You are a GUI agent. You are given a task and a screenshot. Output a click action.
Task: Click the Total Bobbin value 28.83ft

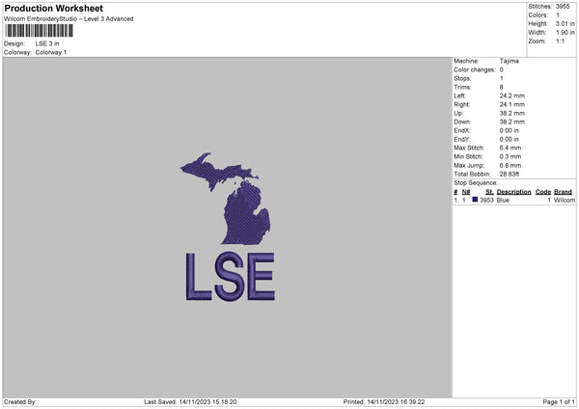pos(510,174)
